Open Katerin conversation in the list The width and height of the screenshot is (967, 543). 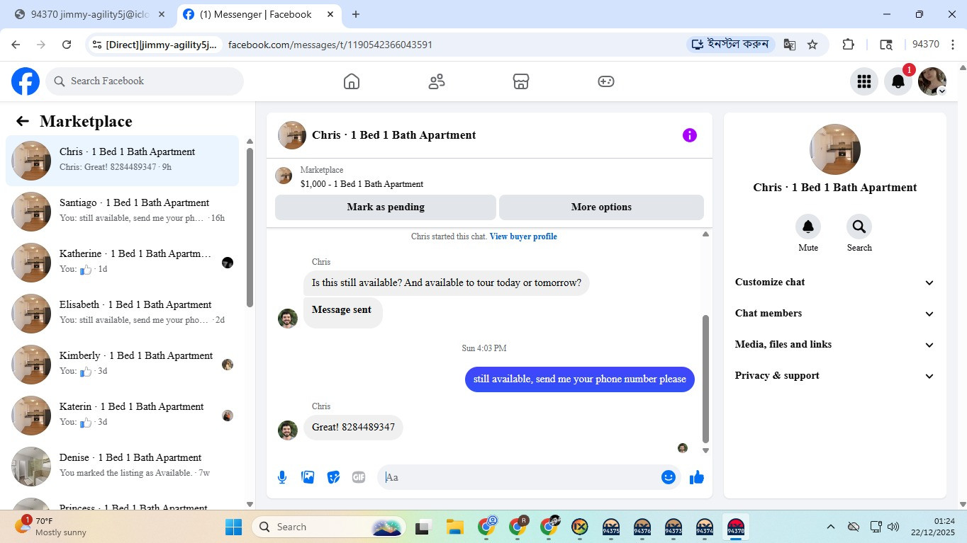[123, 416]
